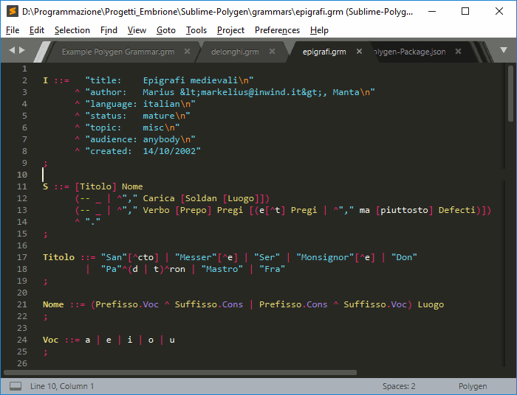Viewport: 517px width, 395px height.
Task: Click the date 14/10/2002 on line 8
Action: click(169, 151)
